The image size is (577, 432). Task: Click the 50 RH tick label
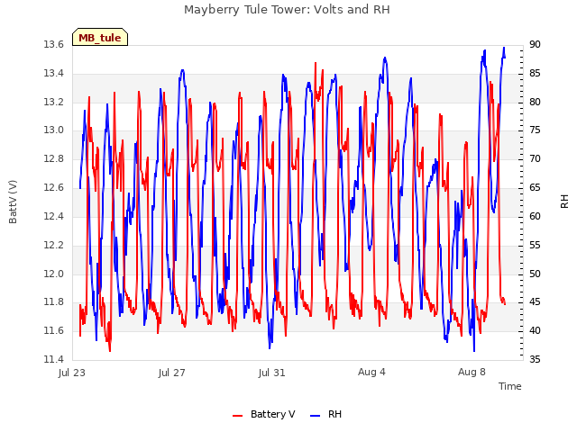(535, 274)
